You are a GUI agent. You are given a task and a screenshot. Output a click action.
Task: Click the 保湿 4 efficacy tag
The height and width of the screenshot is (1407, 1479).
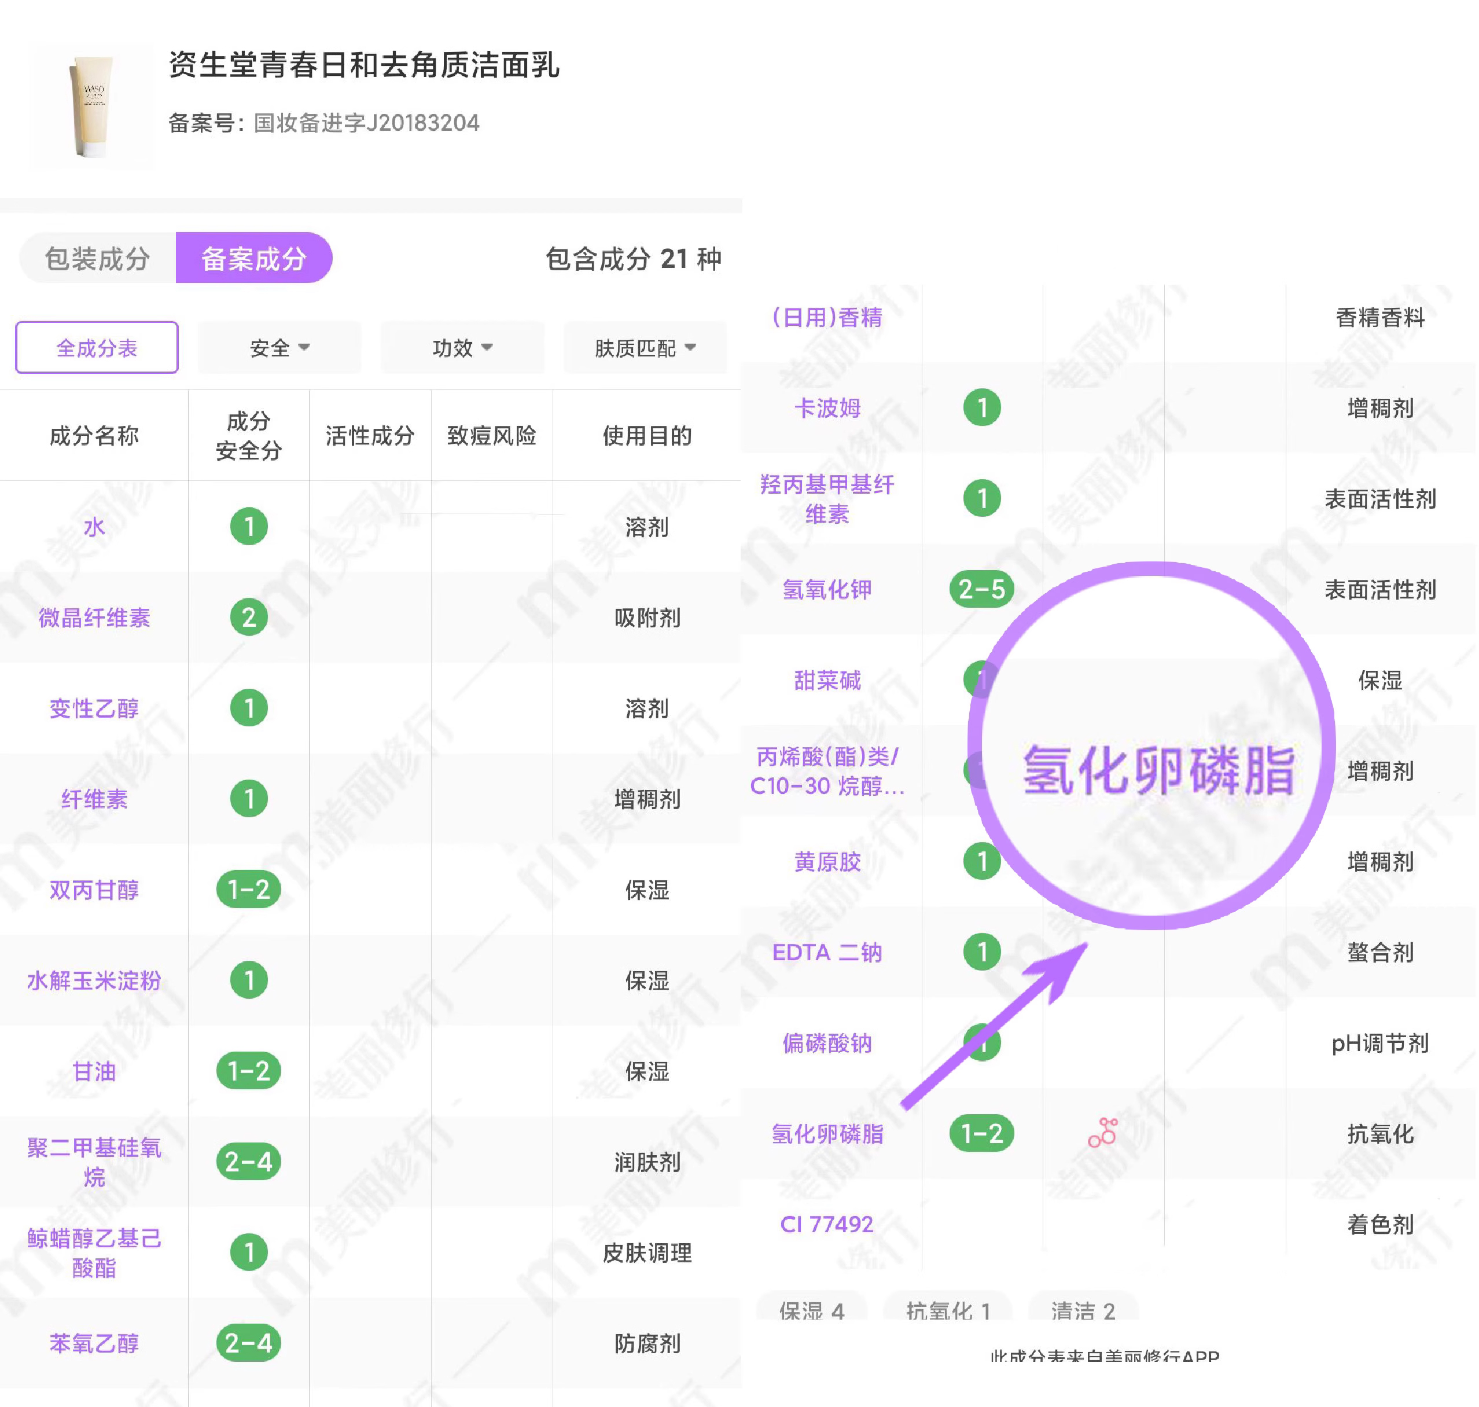point(811,1310)
